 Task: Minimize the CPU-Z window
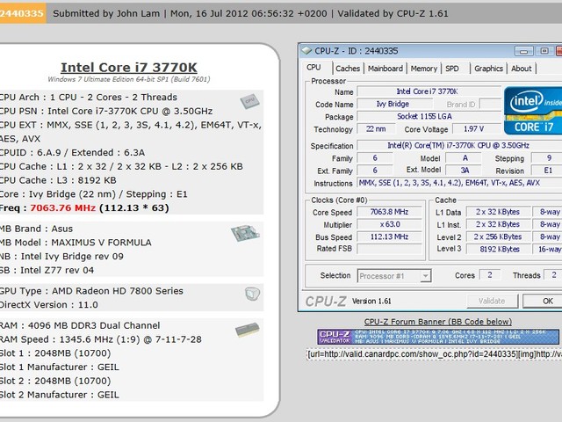tap(523, 51)
